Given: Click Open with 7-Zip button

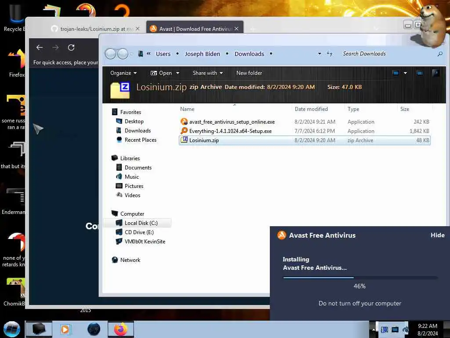Looking at the screenshot, I should 161,73.
